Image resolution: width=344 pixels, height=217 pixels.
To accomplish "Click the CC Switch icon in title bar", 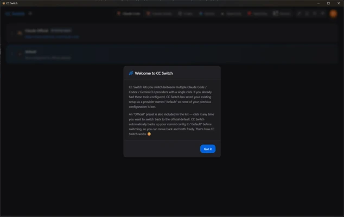I will click(x=3, y=3).
